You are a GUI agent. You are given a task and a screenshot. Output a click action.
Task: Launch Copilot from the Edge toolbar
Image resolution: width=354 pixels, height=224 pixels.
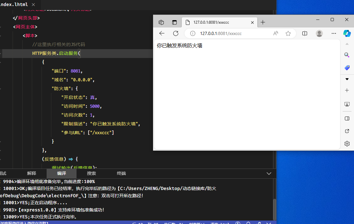point(347,33)
